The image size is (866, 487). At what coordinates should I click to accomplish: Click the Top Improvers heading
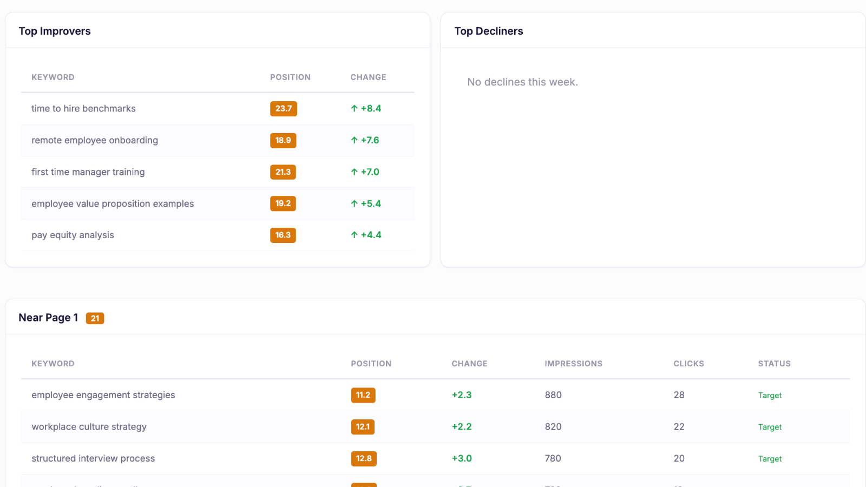point(55,31)
